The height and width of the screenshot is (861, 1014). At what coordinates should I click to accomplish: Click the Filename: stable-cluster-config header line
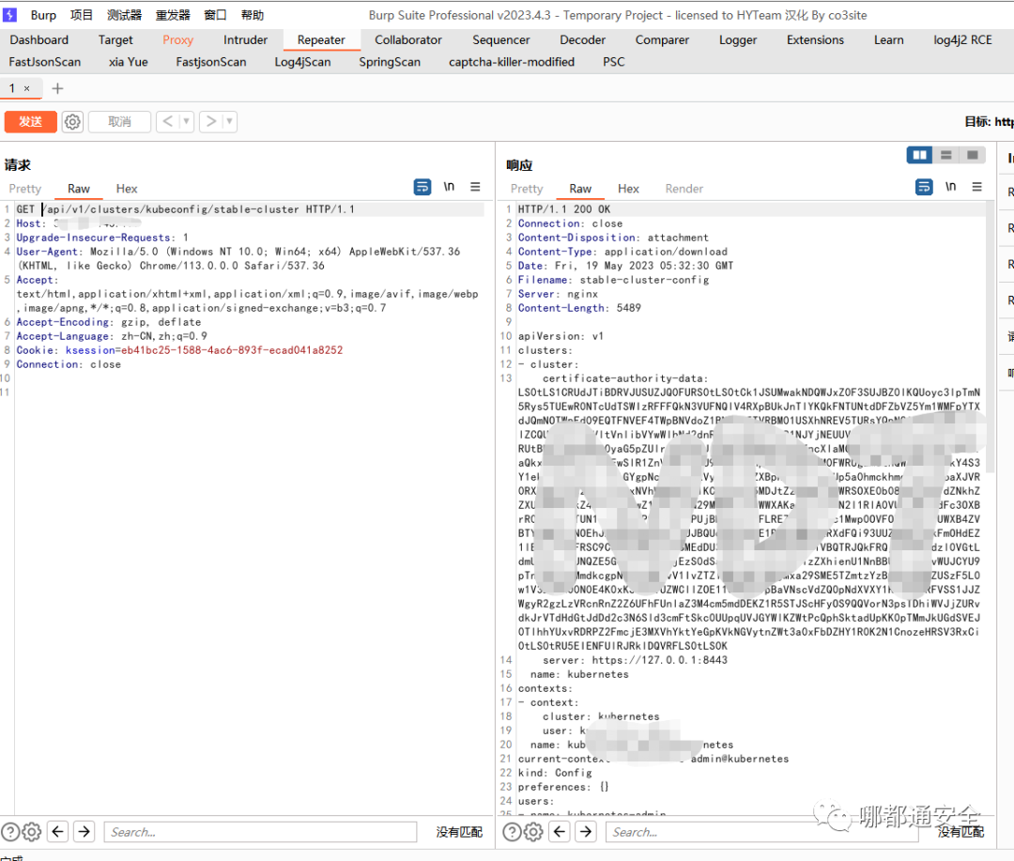(613, 280)
